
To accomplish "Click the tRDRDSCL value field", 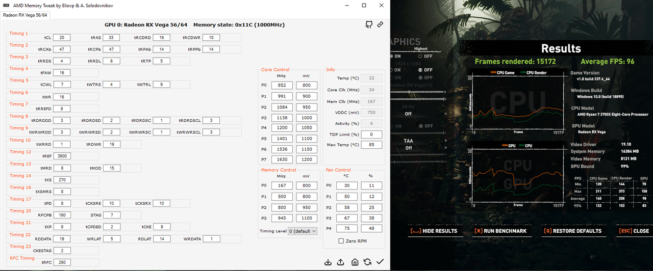I will tap(211, 121).
